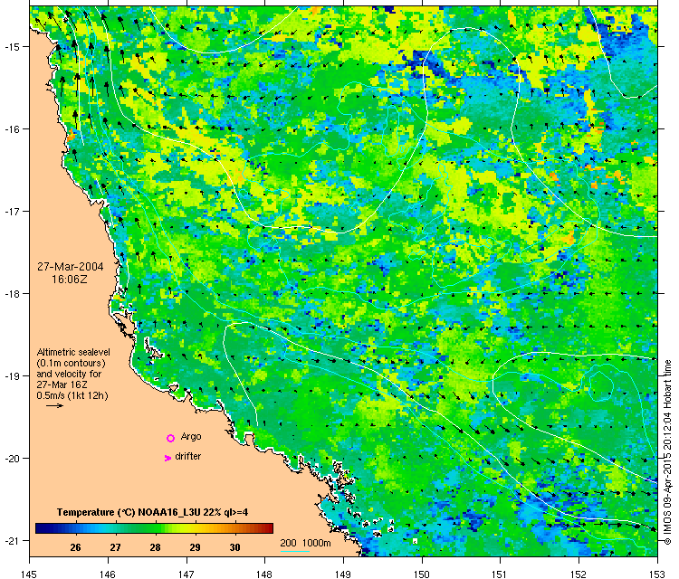This screenshot has height=579, width=679.
Task: Click longitude axis label 150
Action: [x=422, y=574]
